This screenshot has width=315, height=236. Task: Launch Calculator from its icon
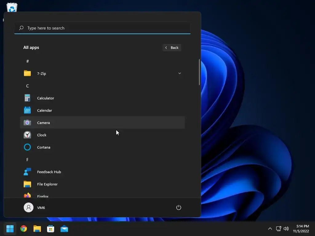(x=27, y=98)
